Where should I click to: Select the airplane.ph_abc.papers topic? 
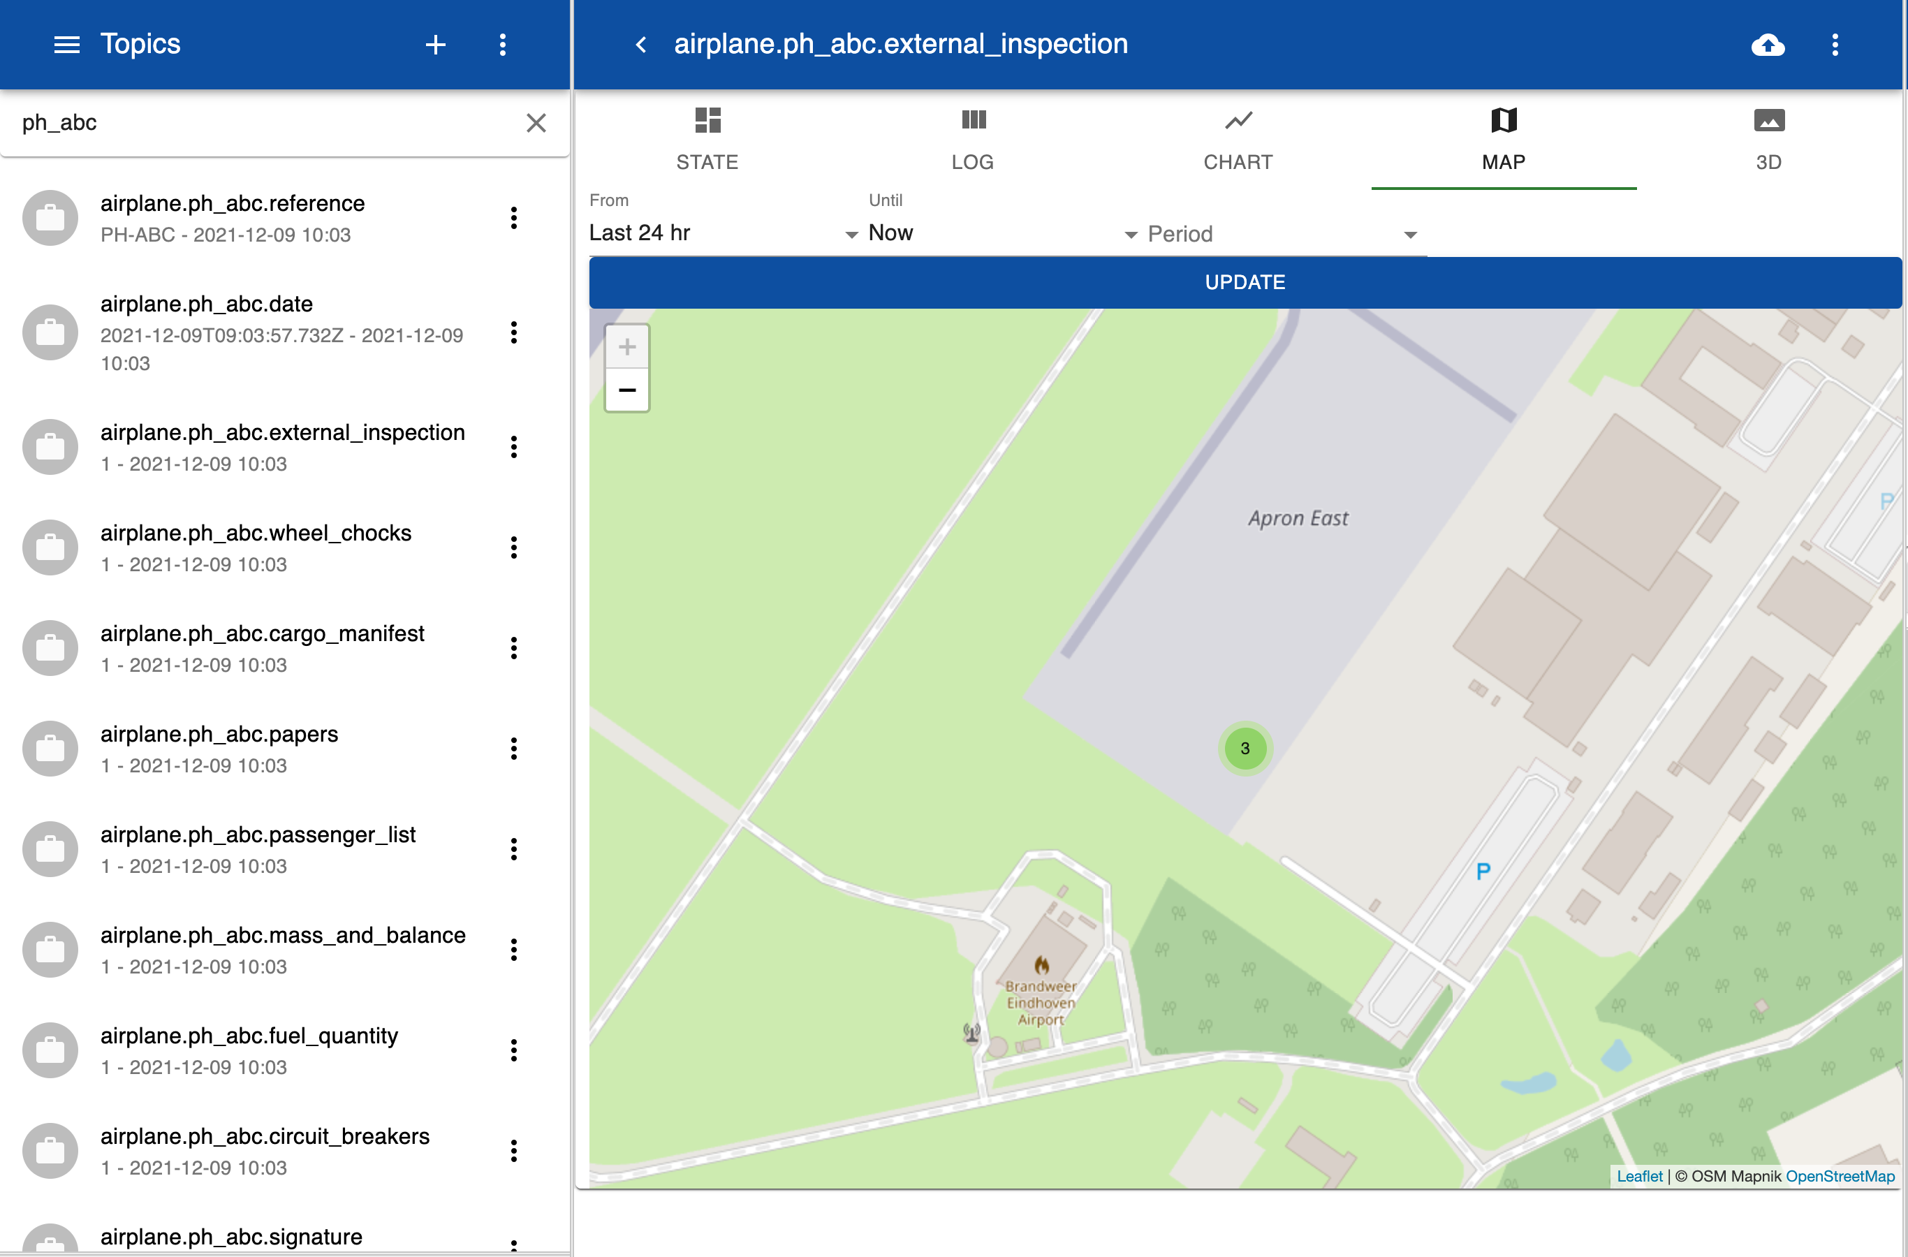285,749
